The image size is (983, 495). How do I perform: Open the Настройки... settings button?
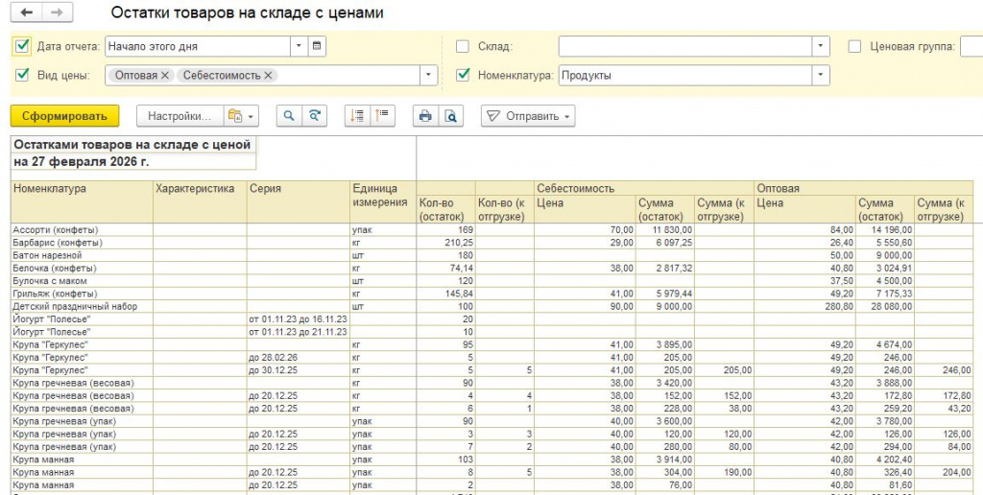tap(179, 116)
